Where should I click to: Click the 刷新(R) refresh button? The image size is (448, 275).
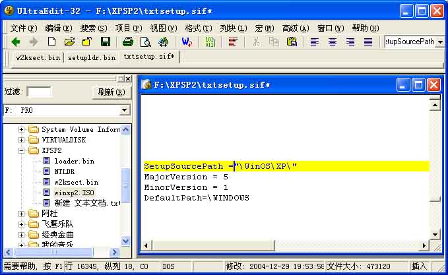112,92
